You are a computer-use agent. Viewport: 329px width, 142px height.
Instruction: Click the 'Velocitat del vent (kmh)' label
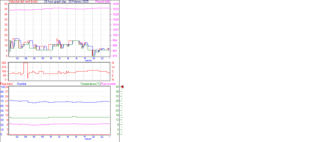pos(23,2)
